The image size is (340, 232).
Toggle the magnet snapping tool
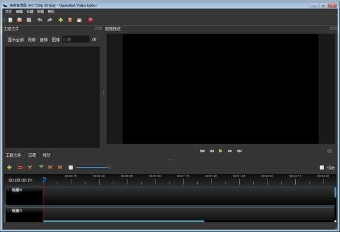click(x=20, y=167)
